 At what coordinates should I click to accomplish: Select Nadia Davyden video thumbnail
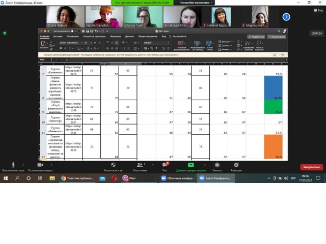click(x=104, y=17)
